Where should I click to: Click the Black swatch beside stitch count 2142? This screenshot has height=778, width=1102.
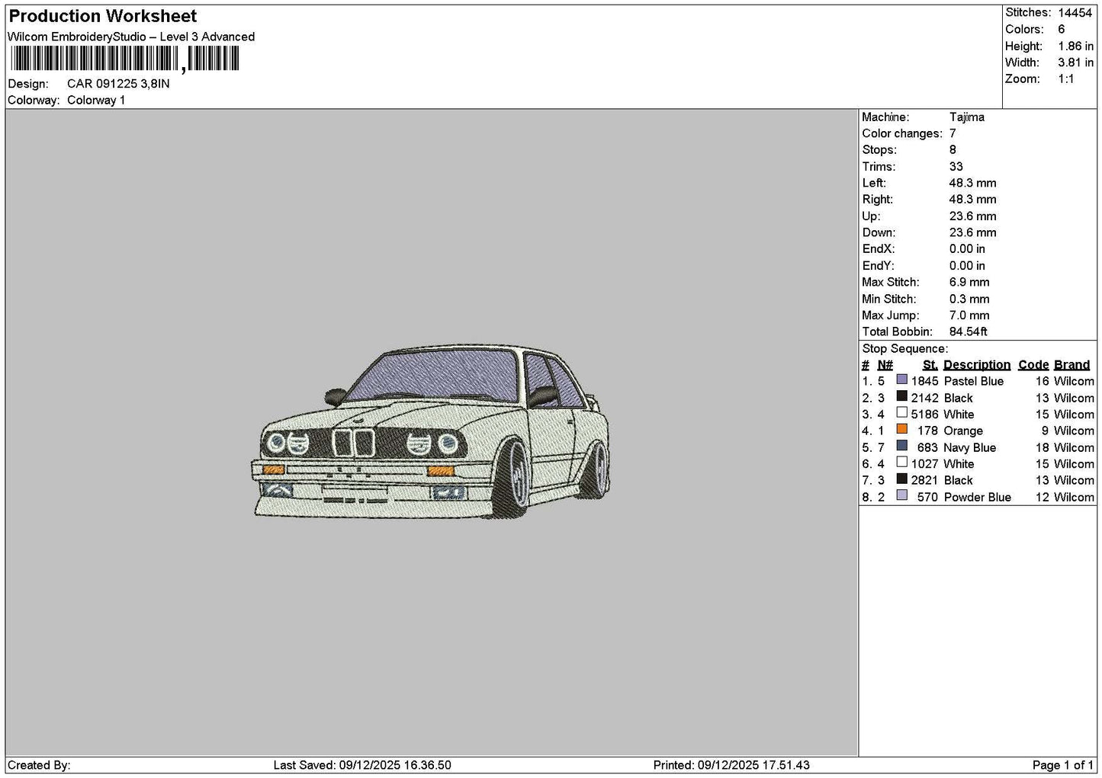901,396
